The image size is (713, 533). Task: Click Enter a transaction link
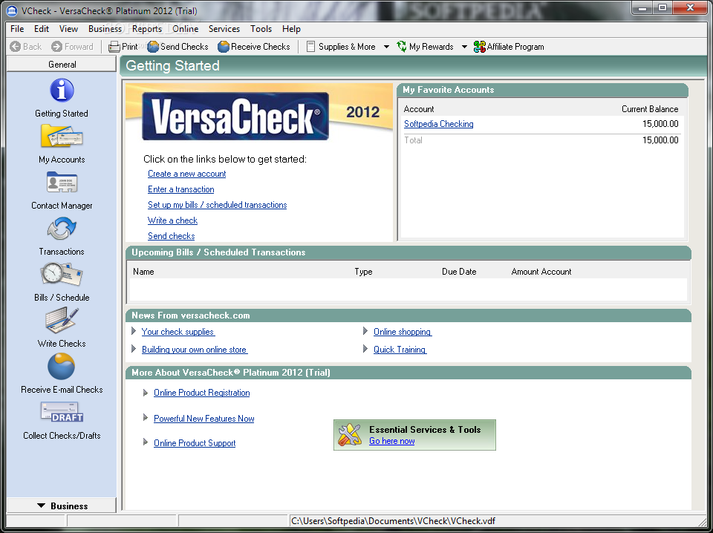[x=181, y=189]
